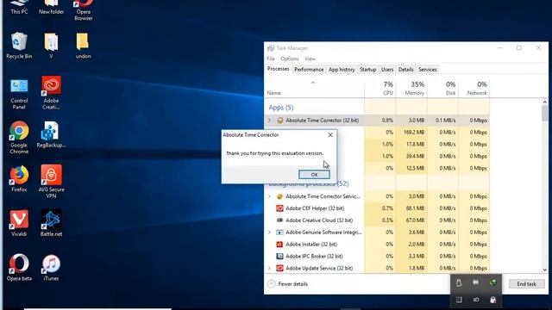Sort processes by the Disk column
Image resolution: width=552 pixels, height=310 pixels.
pyautogui.click(x=442, y=88)
